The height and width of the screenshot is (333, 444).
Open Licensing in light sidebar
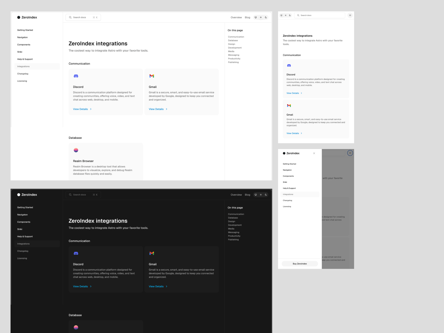[x=22, y=81]
